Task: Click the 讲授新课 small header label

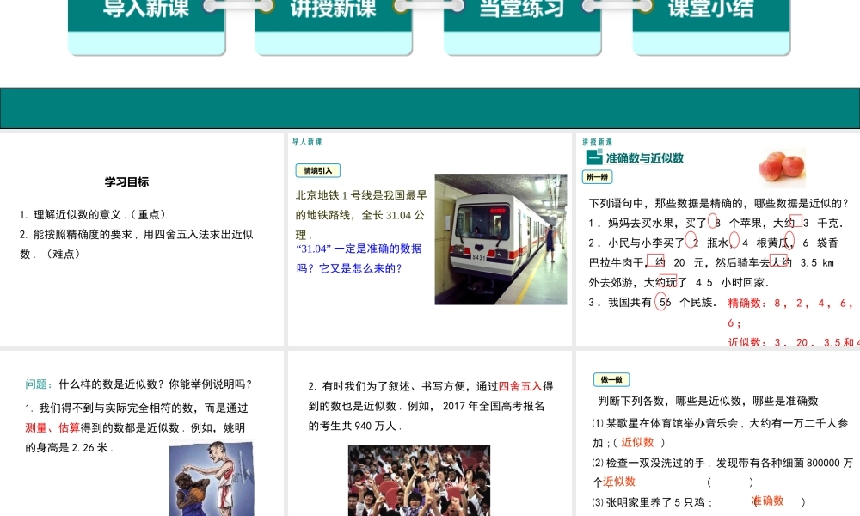Action: point(598,142)
